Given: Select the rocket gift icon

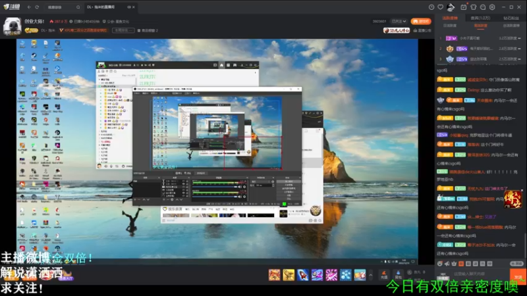Looking at the screenshot, I should [x=302, y=275].
